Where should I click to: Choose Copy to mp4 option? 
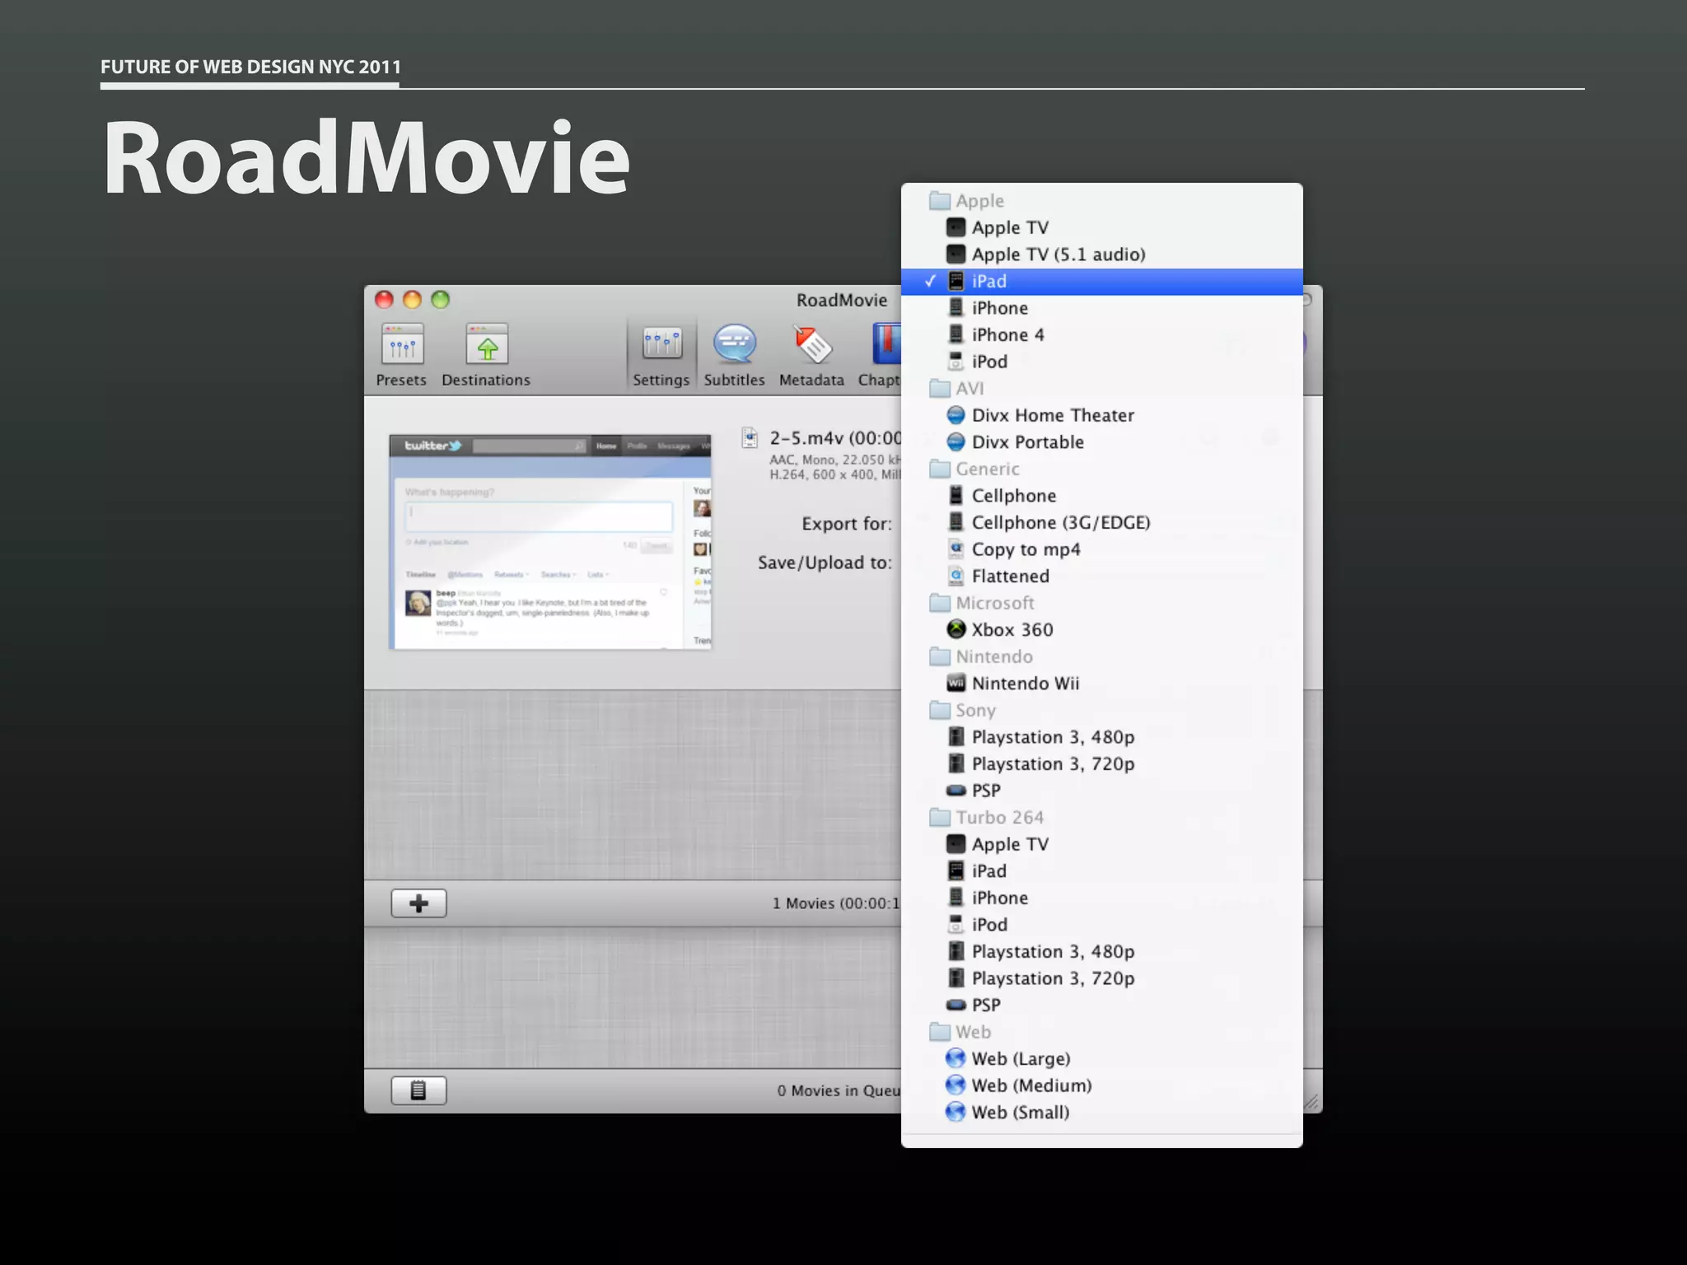[1025, 550]
